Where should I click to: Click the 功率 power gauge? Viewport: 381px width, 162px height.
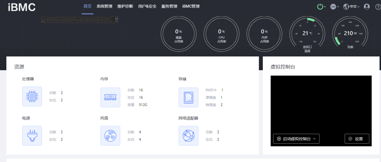[x=350, y=33]
